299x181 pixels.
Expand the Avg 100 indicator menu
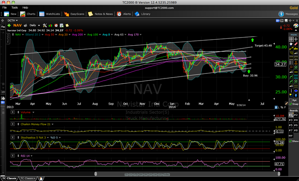coord(100,35)
